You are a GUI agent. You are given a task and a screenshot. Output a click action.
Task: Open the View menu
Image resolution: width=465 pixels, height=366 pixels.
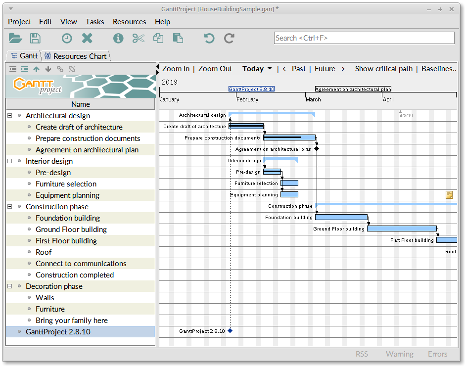click(68, 22)
